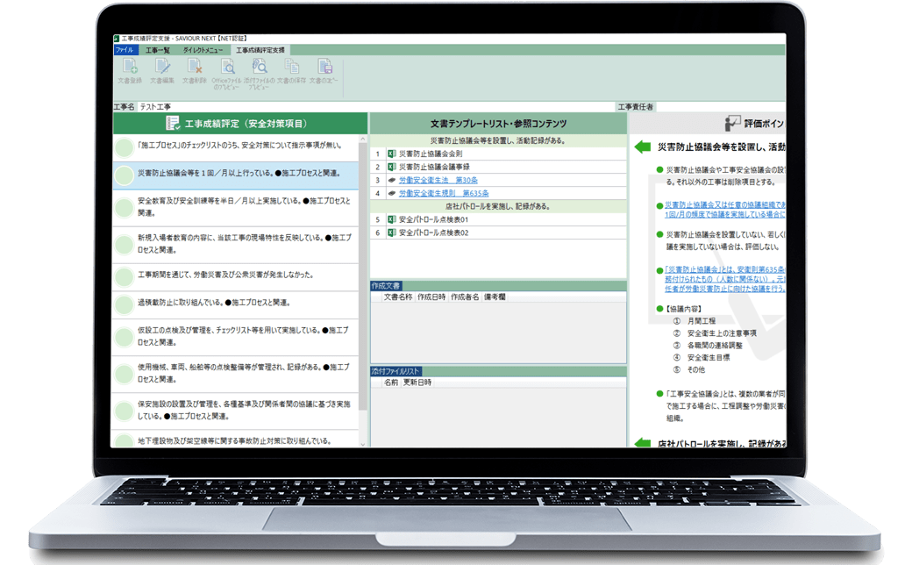Click the 文書削除 (delete document) icon
Screen dimensions: 905x565
(x=194, y=68)
